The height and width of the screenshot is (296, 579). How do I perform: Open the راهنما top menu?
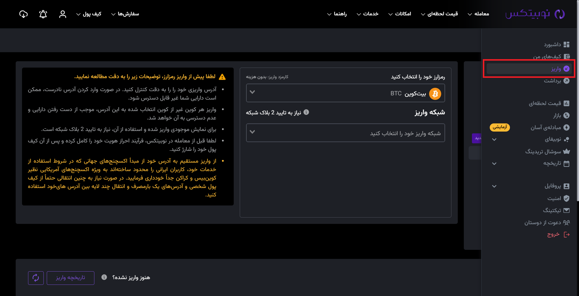(x=337, y=14)
